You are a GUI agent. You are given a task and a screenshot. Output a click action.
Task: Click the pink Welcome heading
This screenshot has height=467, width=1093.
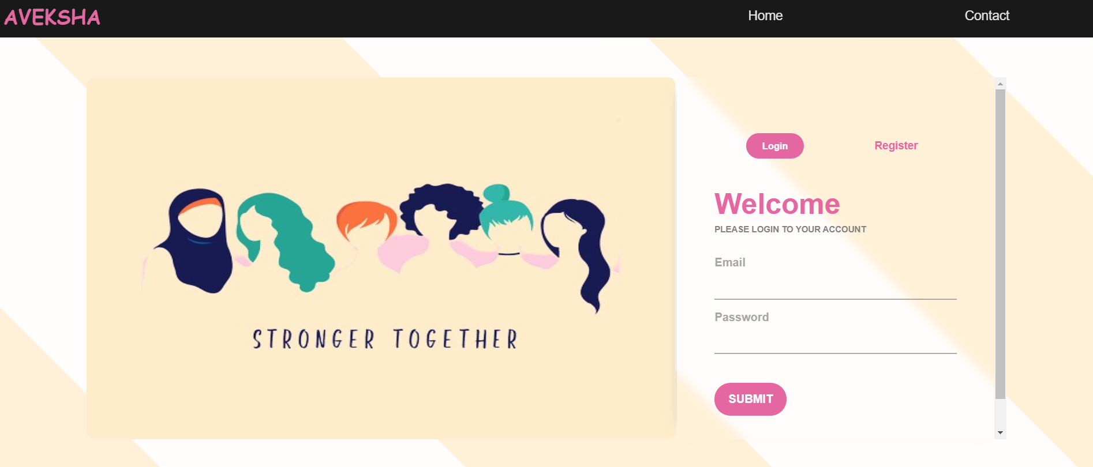[777, 204]
